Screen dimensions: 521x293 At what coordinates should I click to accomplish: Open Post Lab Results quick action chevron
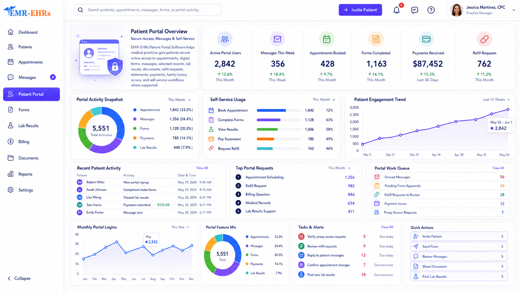pos(502,276)
